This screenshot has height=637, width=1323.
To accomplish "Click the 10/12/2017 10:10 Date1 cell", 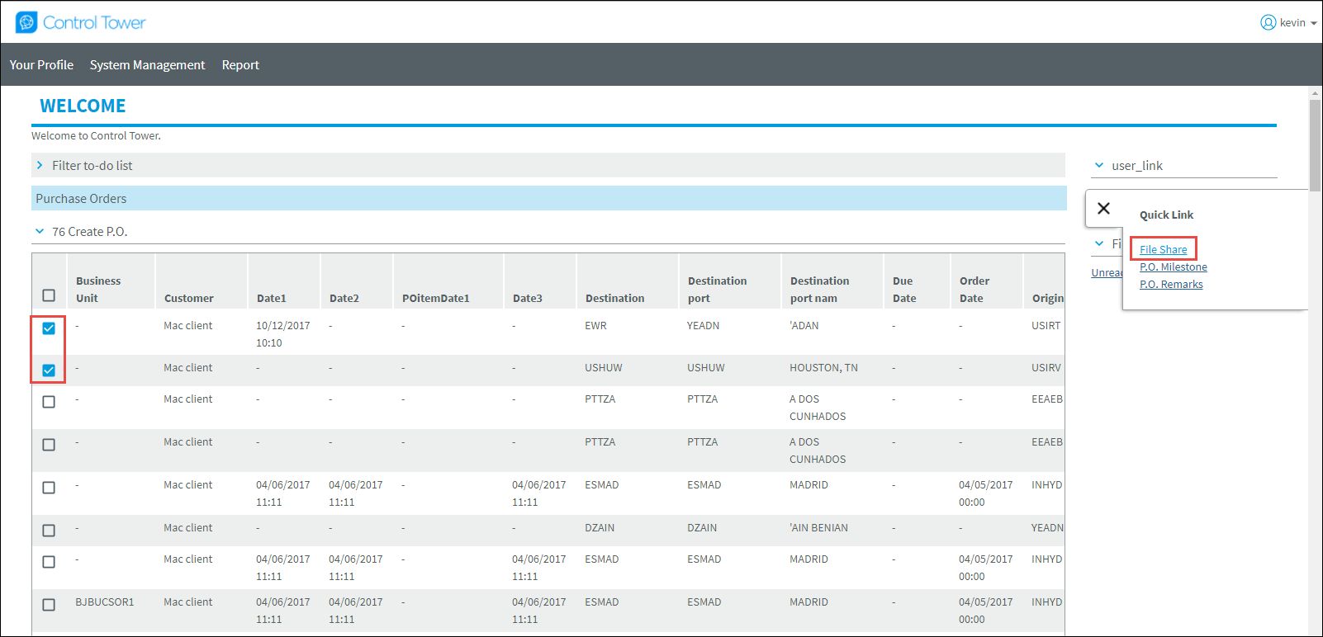I will (283, 333).
